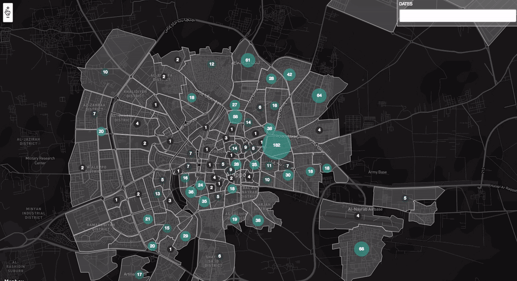Select the 64 cluster marker
The width and height of the screenshot is (517, 281).
click(319, 95)
